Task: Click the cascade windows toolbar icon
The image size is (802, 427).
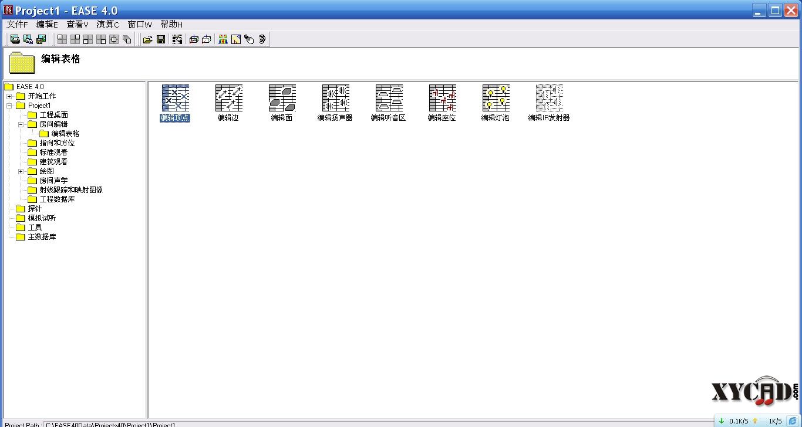Action: (127, 39)
